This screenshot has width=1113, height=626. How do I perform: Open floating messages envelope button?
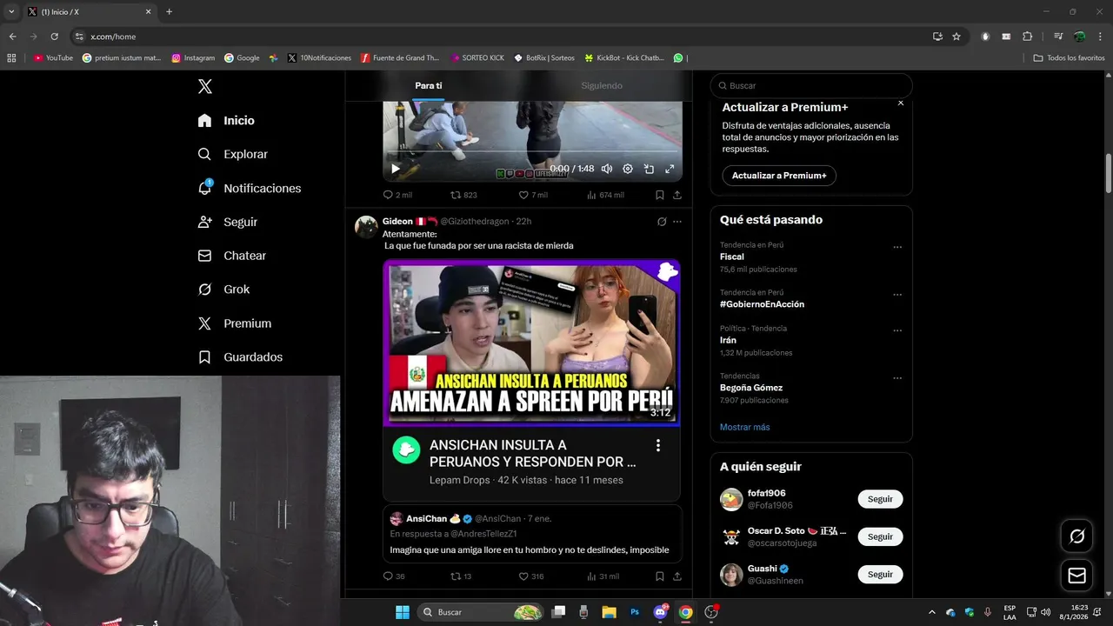point(1076,576)
